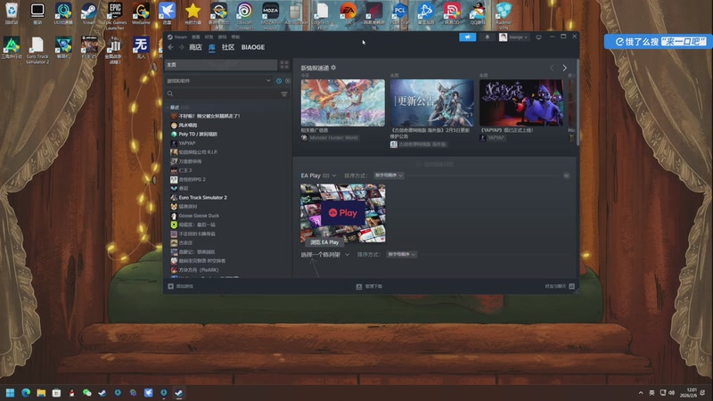Click the 浏览 EA Play button
713x401 pixels.
[x=324, y=242]
